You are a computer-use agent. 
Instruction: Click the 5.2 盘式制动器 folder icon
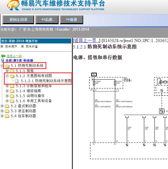click(7, 106)
